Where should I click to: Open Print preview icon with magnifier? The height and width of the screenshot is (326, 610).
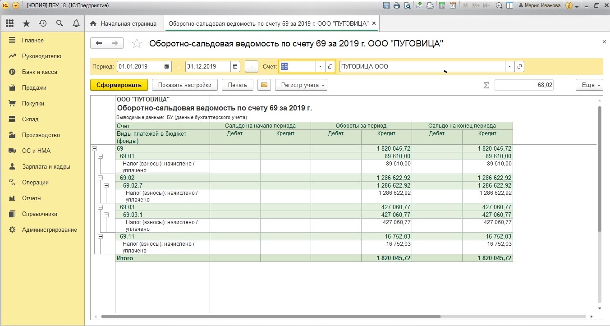(x=407, y=6)
